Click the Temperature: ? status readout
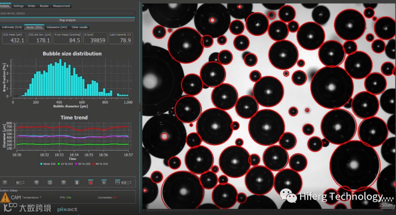 (x=32, y=197)
